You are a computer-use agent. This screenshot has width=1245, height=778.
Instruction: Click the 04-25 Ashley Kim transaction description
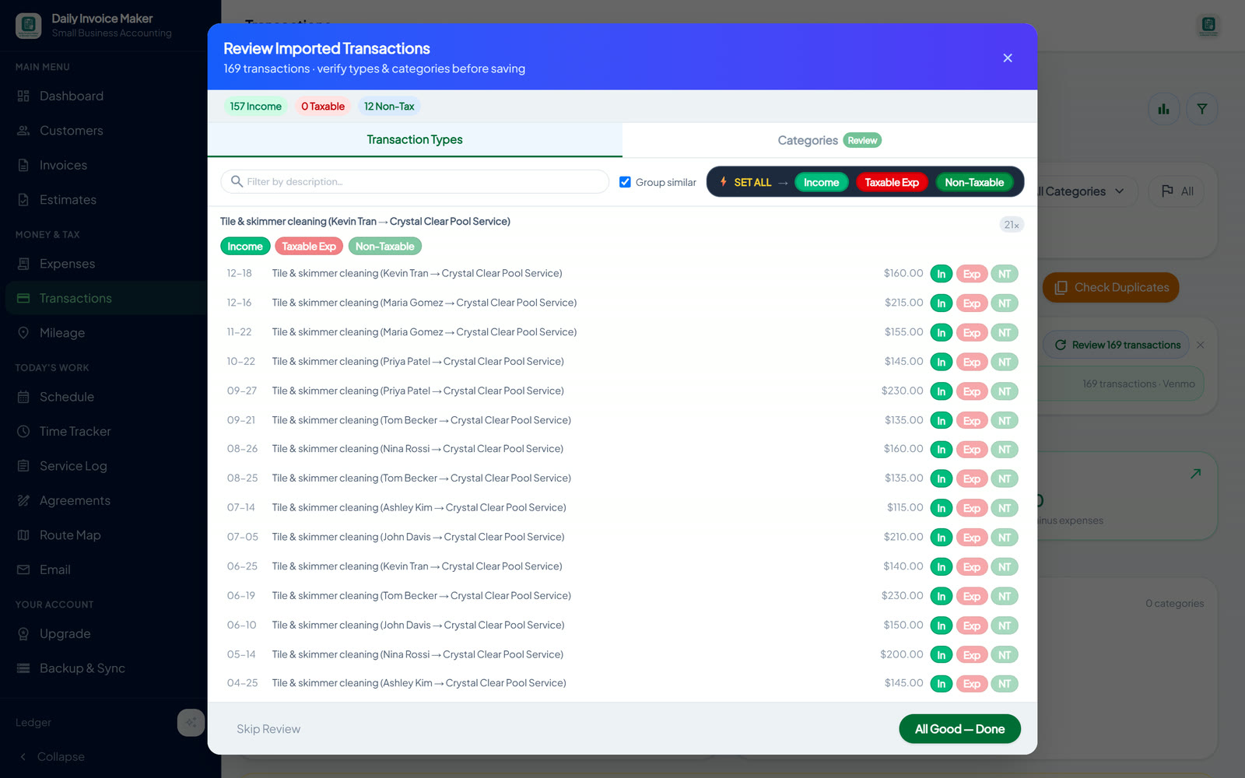pos(419,683)
